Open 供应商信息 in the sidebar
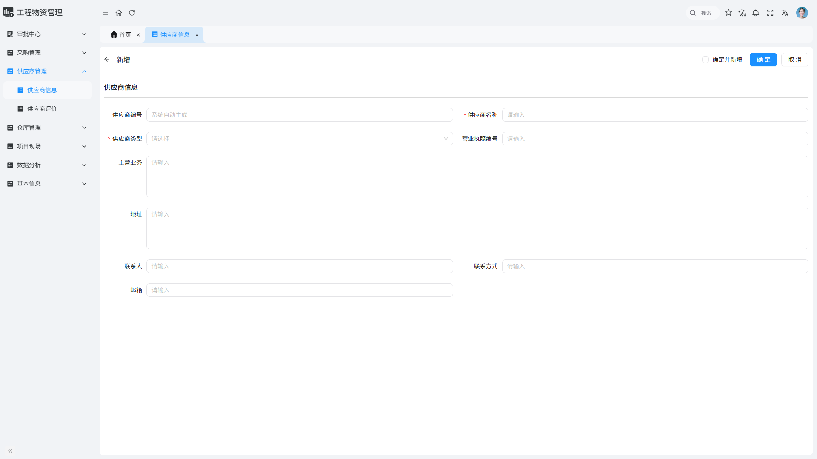Viewport: 817px width, 459px height. pos(48,90)
